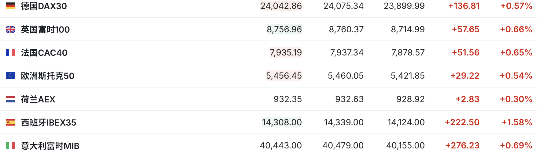
Task: Click the UK flag icon
Action: tap(10, 29)
